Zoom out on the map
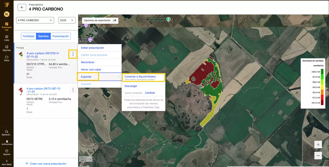Viewport: 329px width, 167px height. (318, 156)
